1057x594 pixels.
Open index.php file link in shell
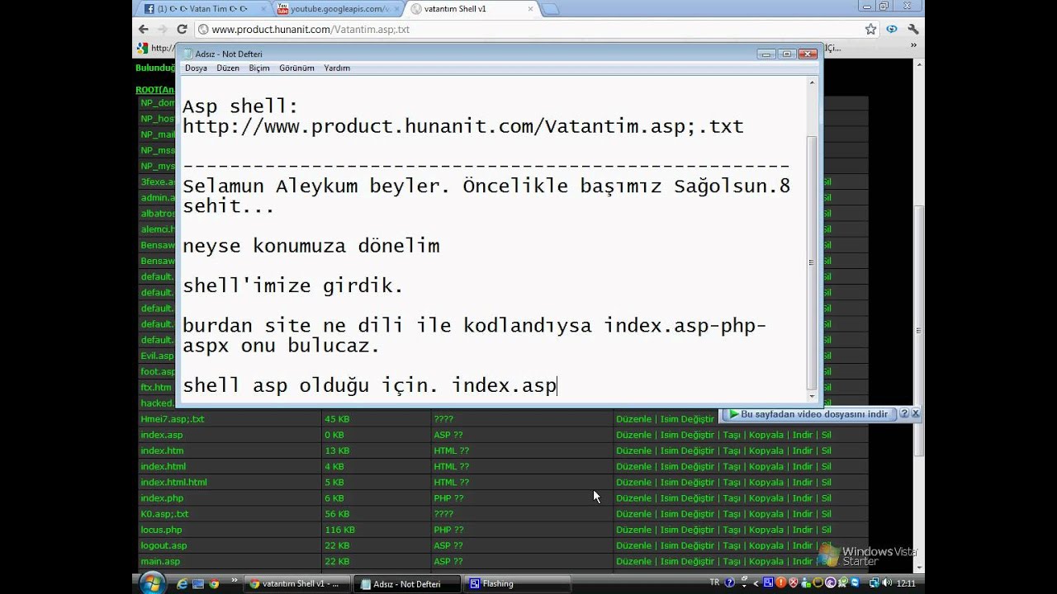[162, 498]
